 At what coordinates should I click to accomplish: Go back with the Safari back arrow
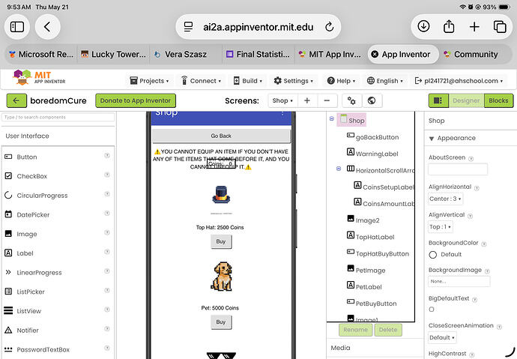(x=47, y=27)
